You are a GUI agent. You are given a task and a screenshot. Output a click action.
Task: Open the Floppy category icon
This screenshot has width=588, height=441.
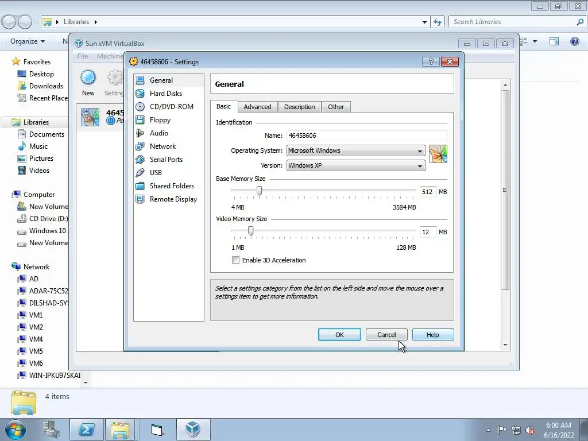click(140, 120)
